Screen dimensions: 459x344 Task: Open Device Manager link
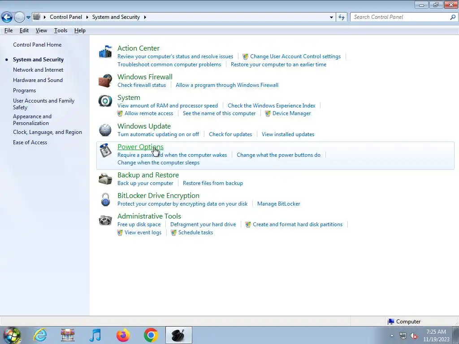[291, 113]
